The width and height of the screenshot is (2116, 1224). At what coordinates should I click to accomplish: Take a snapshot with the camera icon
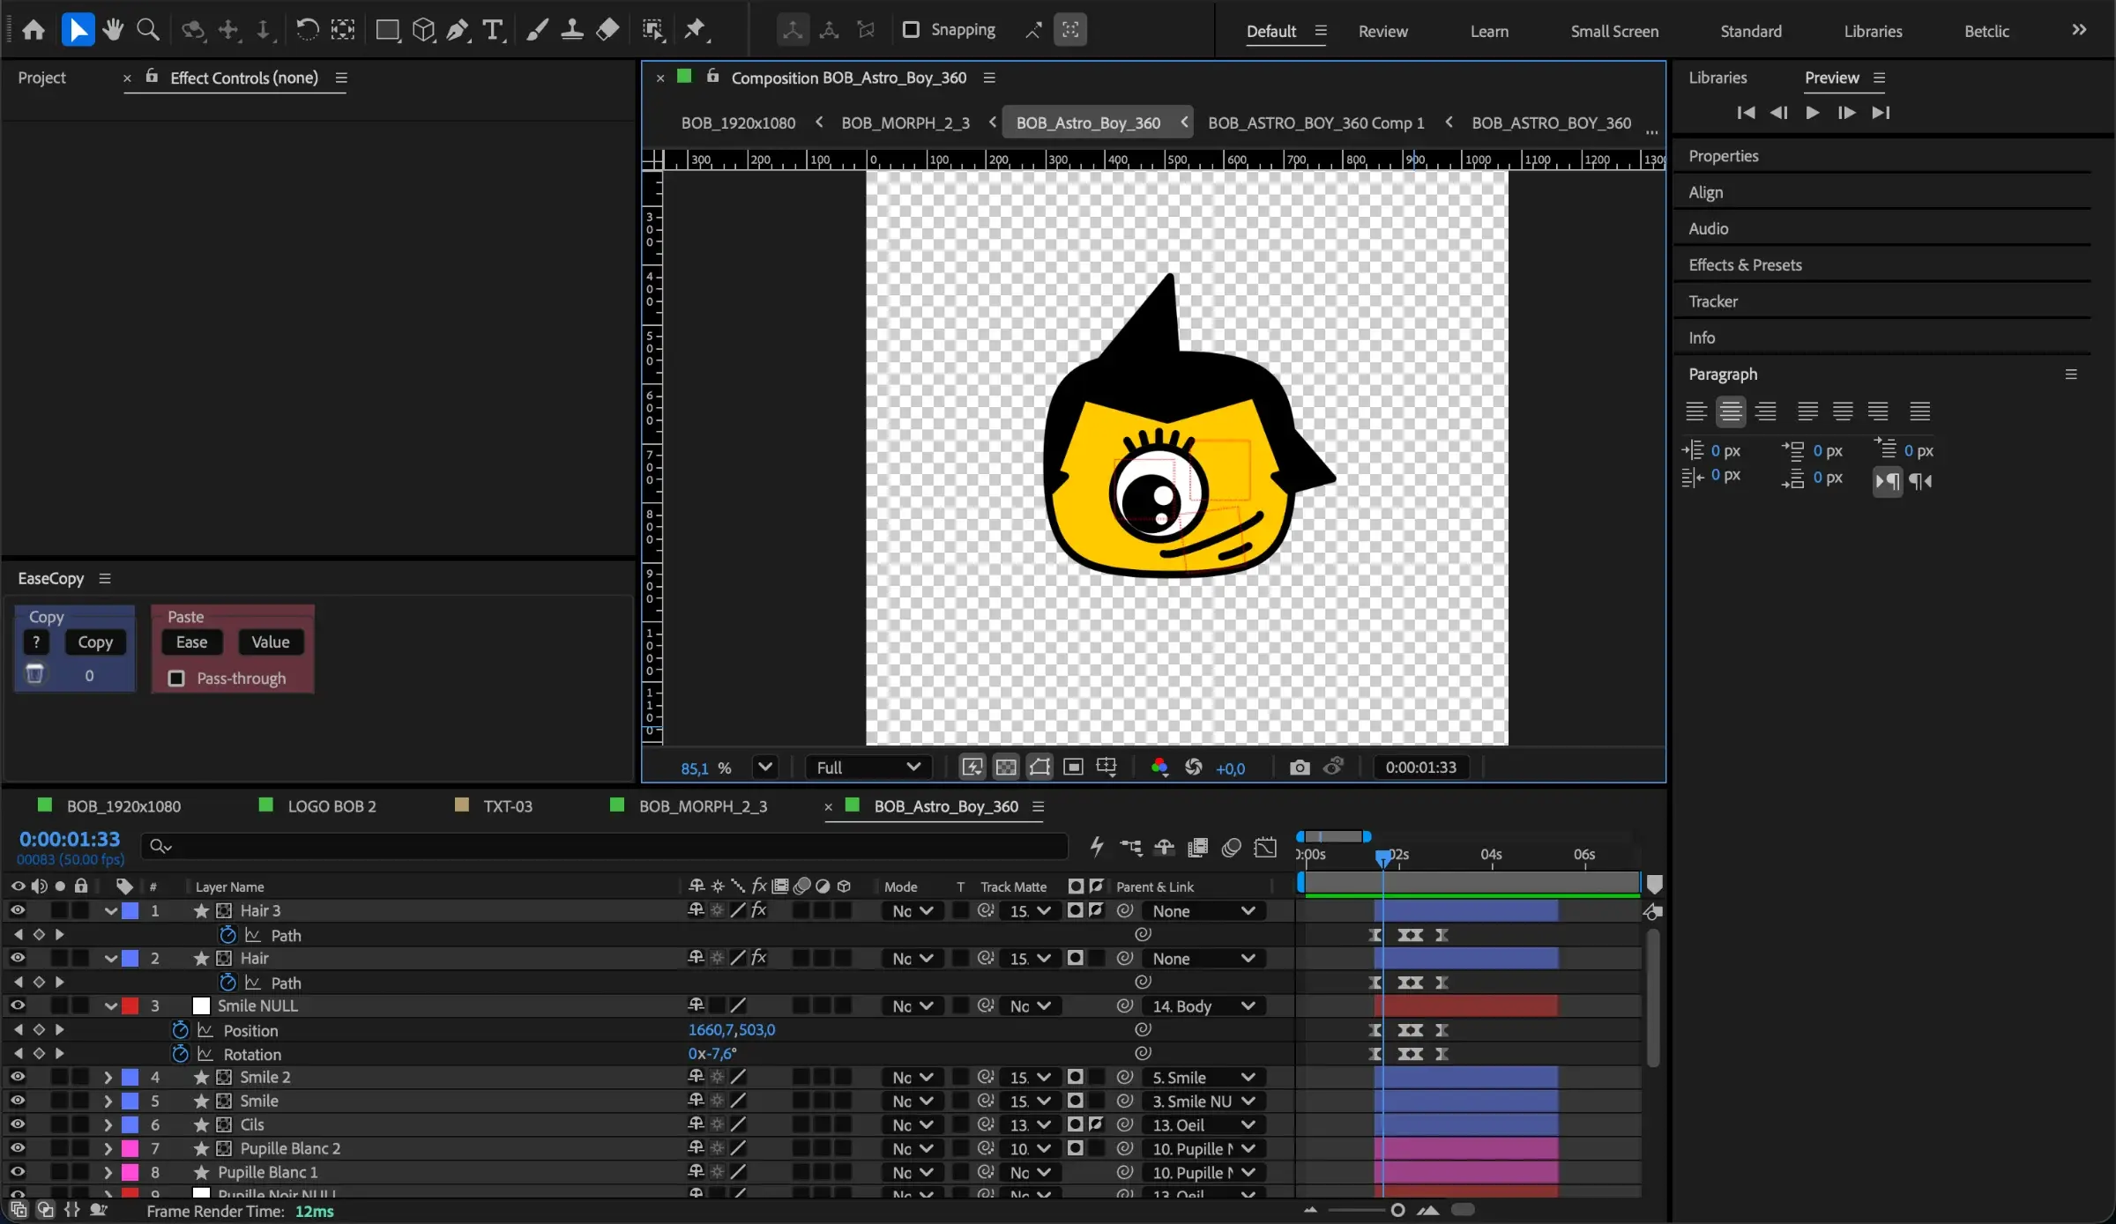(x=1300, y=768)
